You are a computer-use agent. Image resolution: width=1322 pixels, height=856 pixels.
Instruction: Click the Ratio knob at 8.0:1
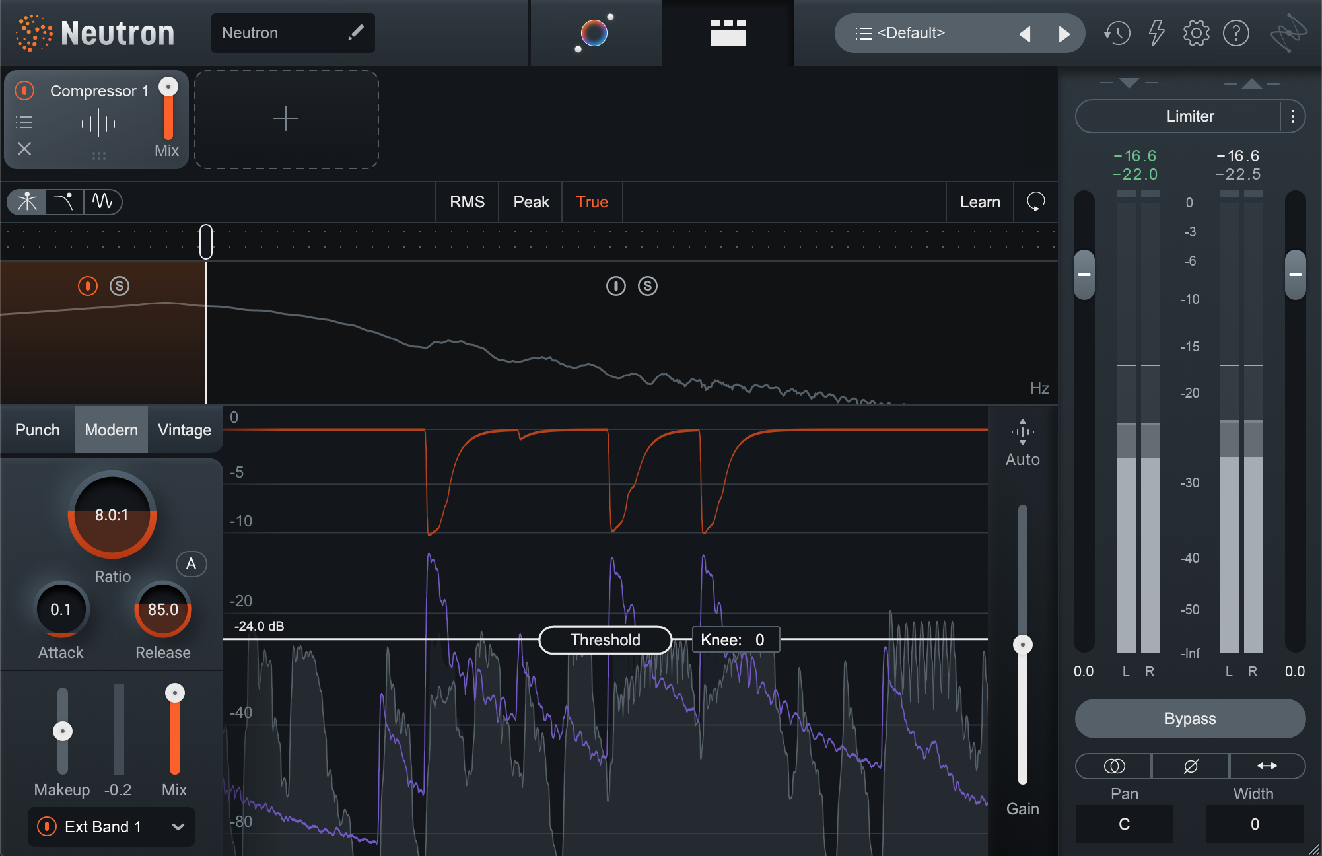[112, 515]
